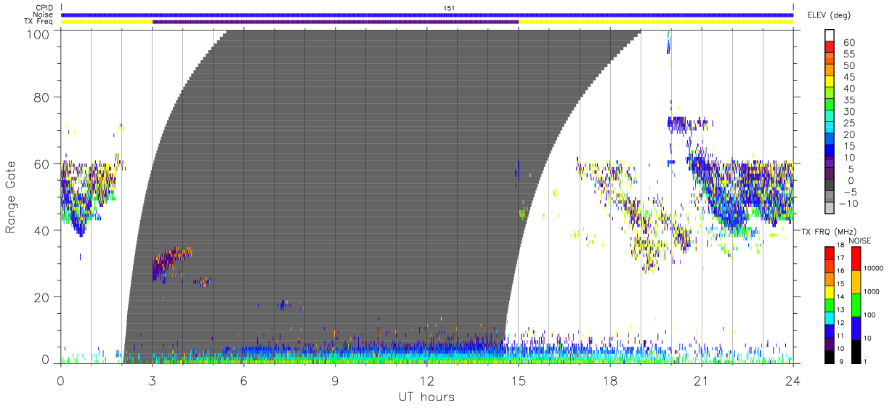The width and height of the screenshot is (892, 412).
Task: Click the ELEV (deg) legend title
Action: pos(829,15)
